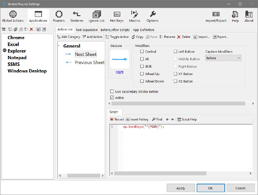258x195 pixels.
Task: Select the Previous Sheet action
Action: coord(89,62)
